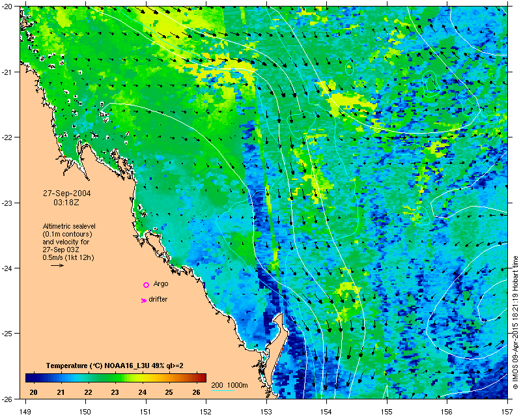Click the 'drifter' legend label
Viewport: 521px width, 417px height.
tap(158, 299)
